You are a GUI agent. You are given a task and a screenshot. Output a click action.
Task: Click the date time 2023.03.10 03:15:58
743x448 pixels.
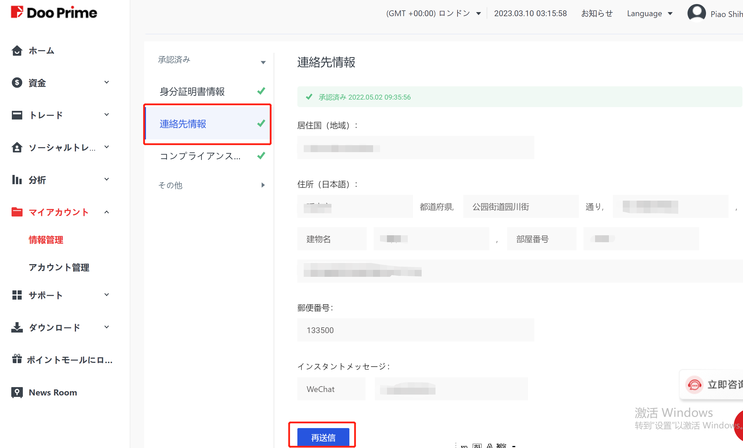(x=530, y=13)
